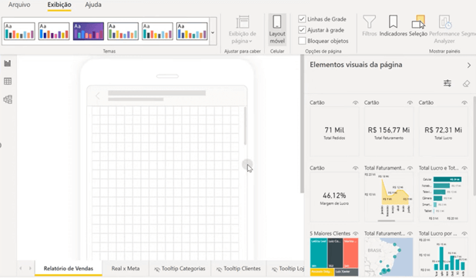Select the yellow area chart thumbnail
The width and height of the screenshot is (476, 278).
[389, 197]
